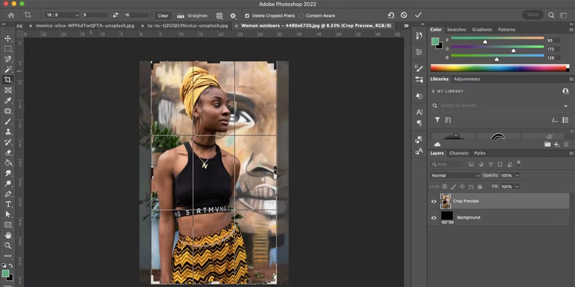Hide the Crop Preview layer
The width and height of the screenshot is (575, 287).
pyautogui.click(x=433, y=201)
